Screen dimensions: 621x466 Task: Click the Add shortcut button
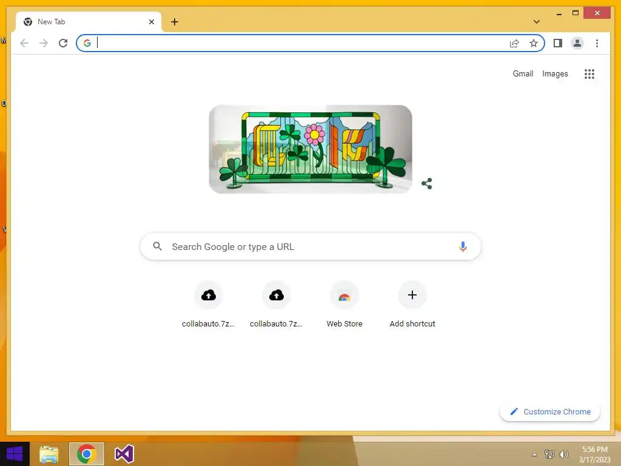[x=412, y=305]
